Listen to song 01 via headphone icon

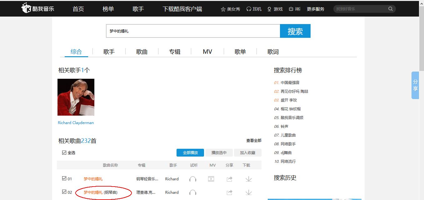[x=193, y=179]
